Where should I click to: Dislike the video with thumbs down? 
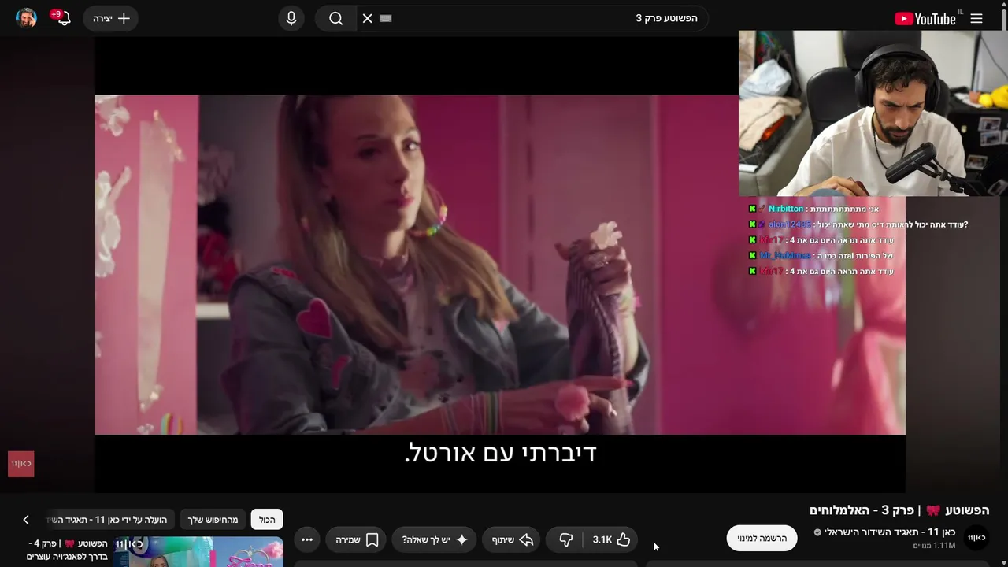[565, 539]
